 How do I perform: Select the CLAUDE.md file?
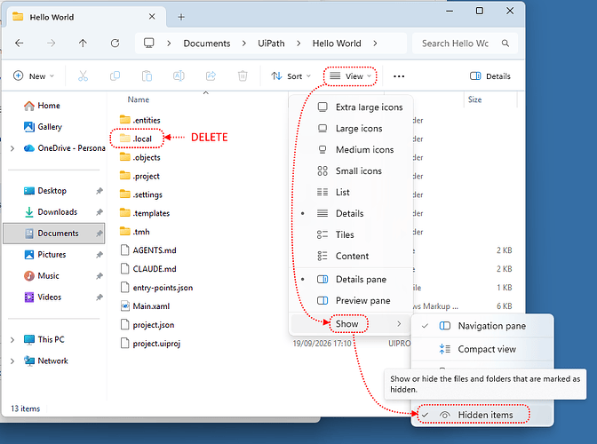[x=148, y=269]
